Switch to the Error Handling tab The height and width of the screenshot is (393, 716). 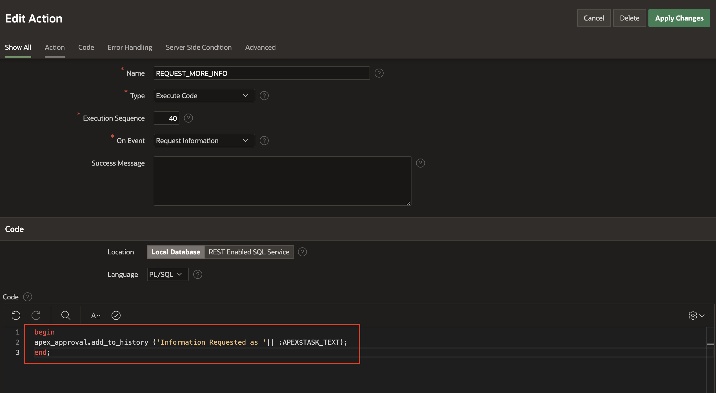pyautogui.click(x=130, y=47)
